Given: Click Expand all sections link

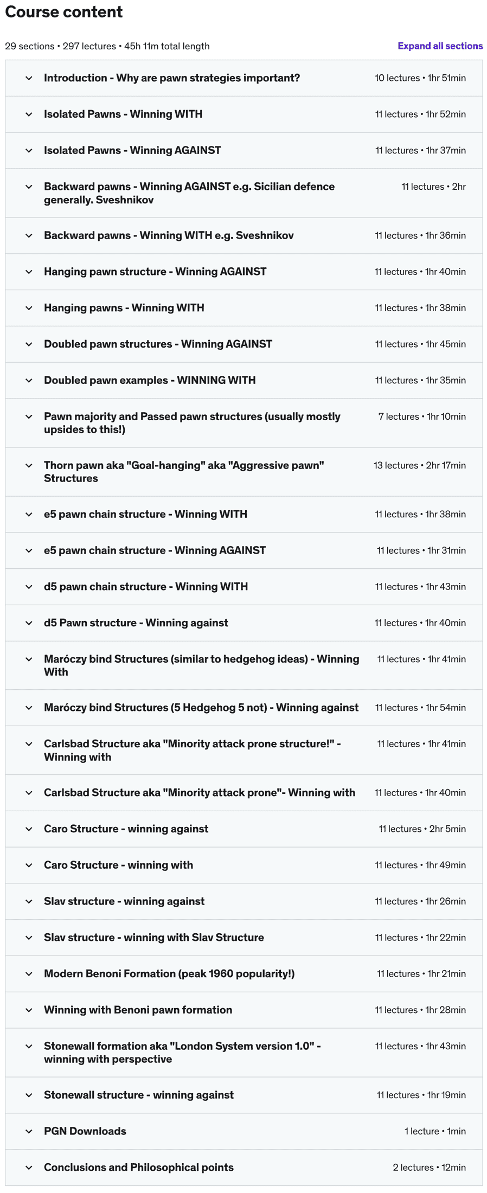Looking at the screenshot, I should pyautogui.click(x=440, y=46).
